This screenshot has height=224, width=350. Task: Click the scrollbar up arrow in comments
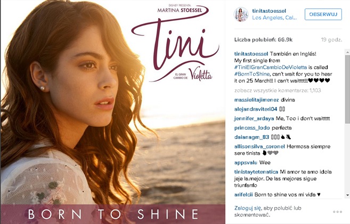click(347, 52)
